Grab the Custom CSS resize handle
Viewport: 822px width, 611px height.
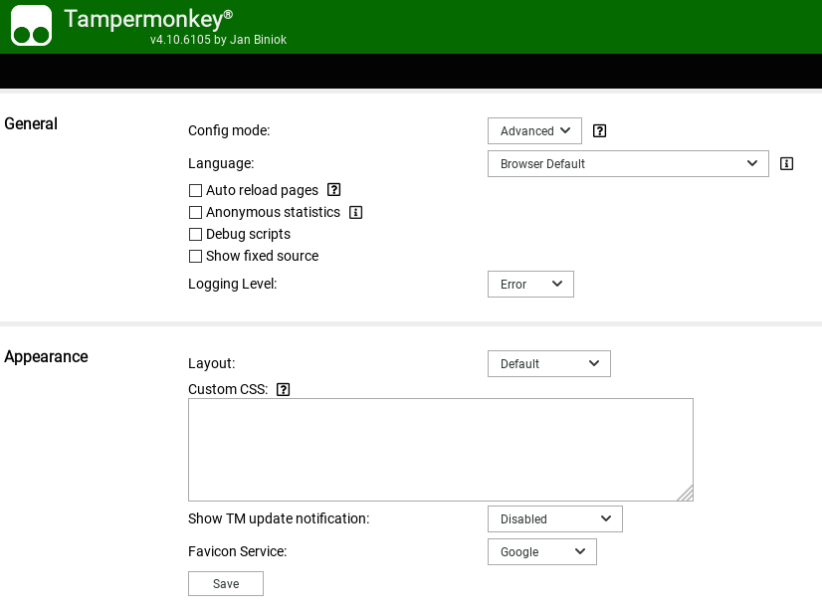[687, 495]
